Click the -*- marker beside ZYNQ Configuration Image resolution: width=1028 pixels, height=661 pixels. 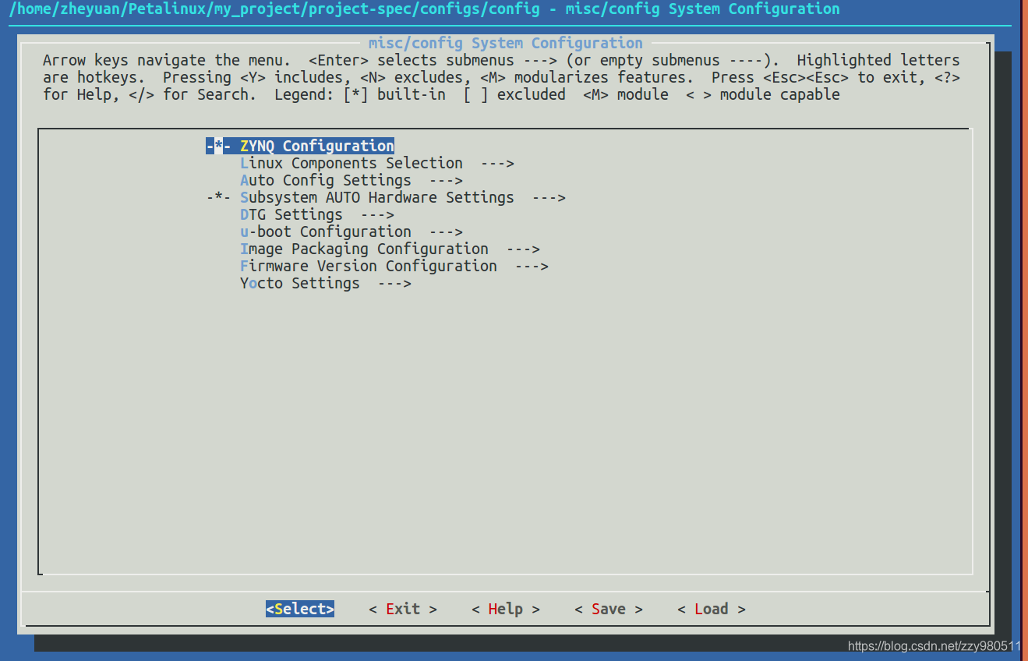218,146
